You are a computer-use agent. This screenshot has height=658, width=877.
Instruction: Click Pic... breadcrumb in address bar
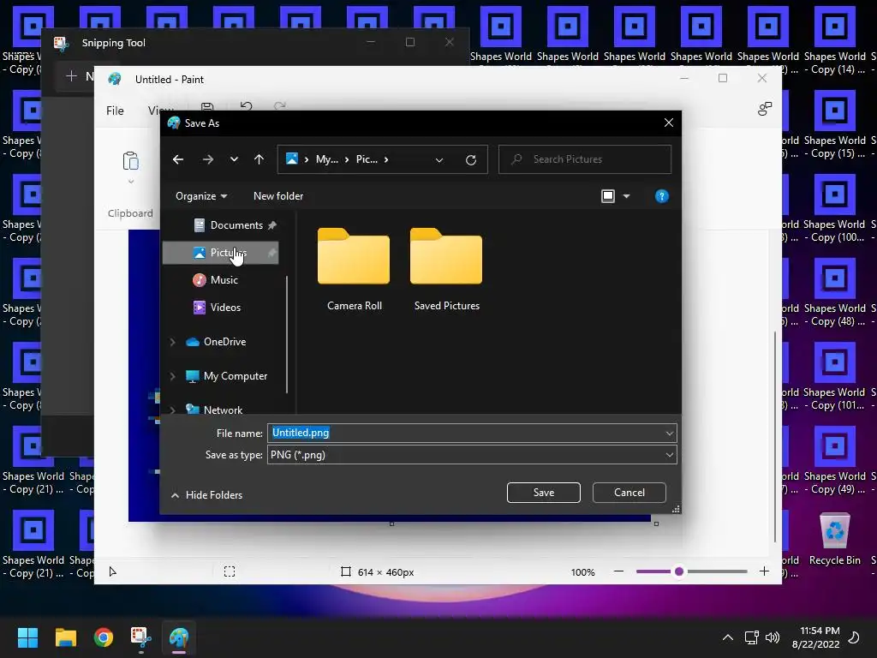(367, 159)
